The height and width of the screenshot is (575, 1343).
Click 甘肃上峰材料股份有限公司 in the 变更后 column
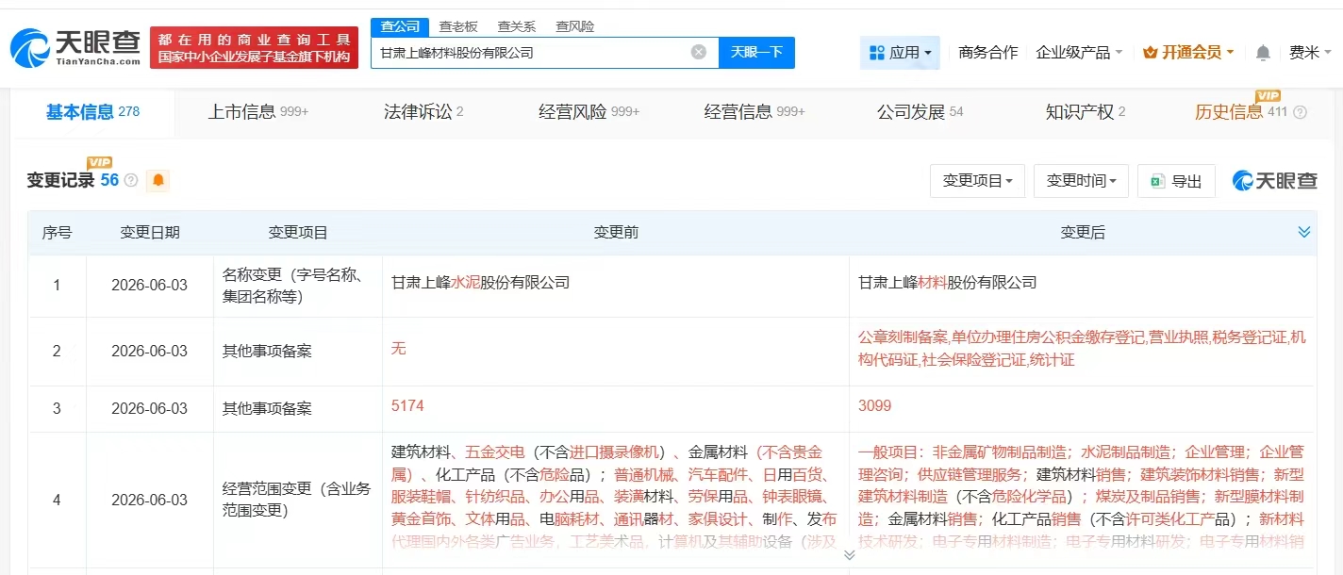pyautogui.click(x=947, y=283)
